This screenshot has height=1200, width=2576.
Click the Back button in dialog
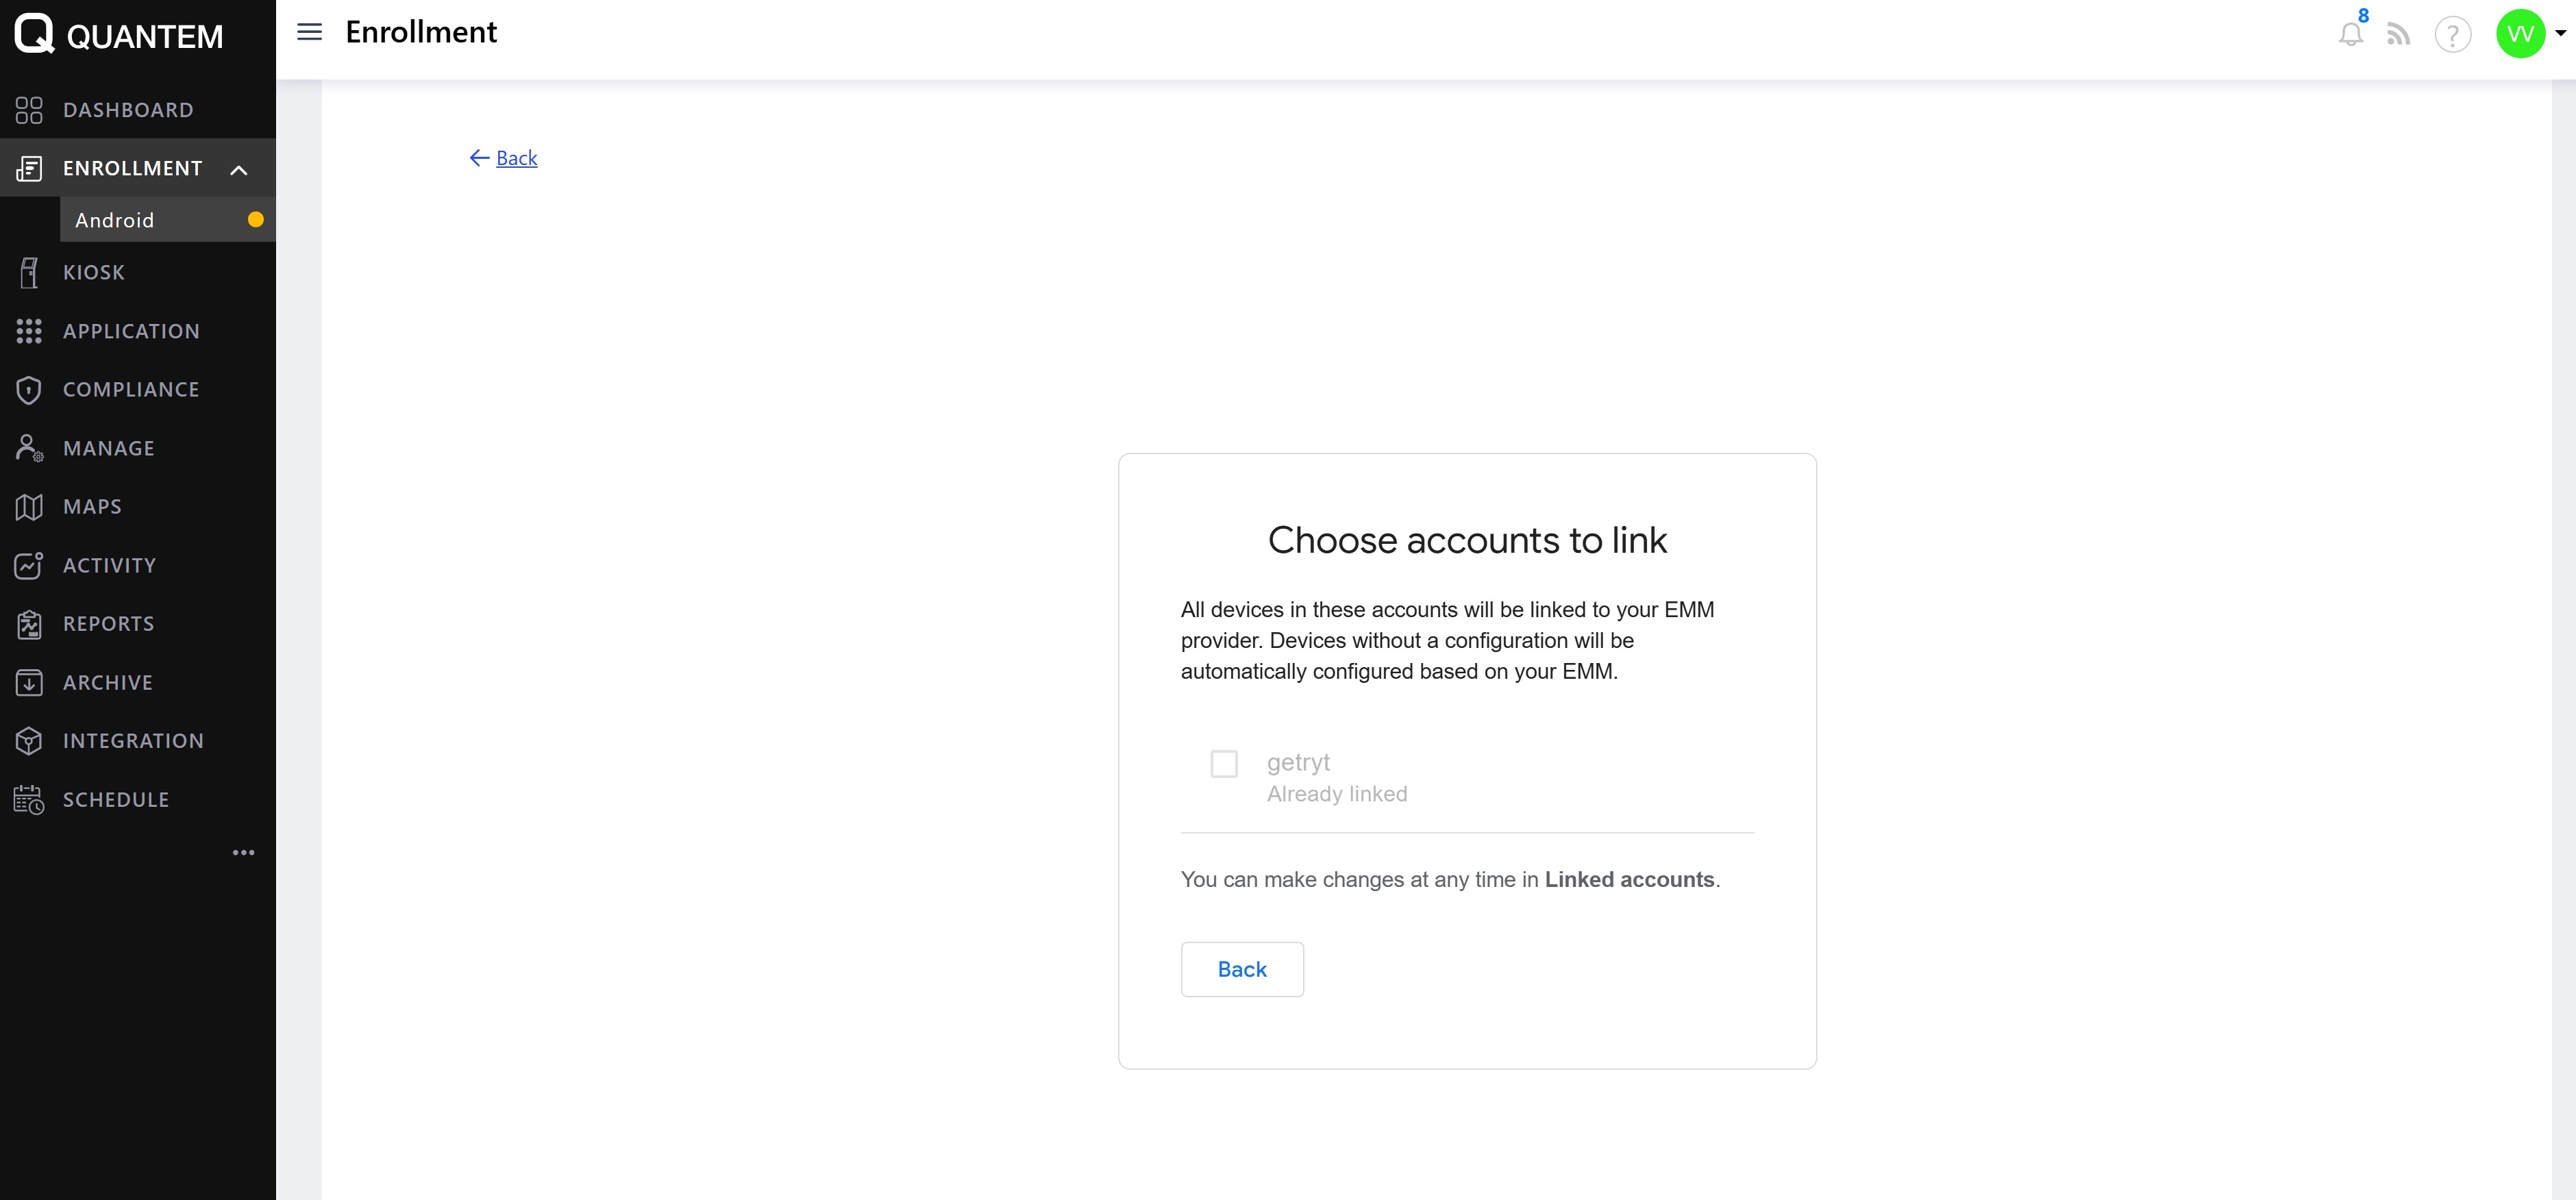[1242, 969]
